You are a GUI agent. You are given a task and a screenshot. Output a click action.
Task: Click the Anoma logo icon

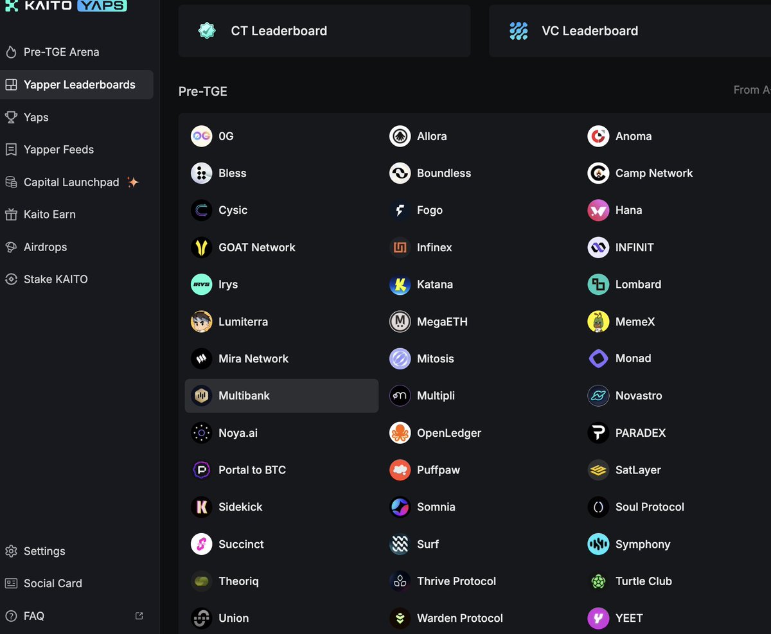click(x=598, y=136)
